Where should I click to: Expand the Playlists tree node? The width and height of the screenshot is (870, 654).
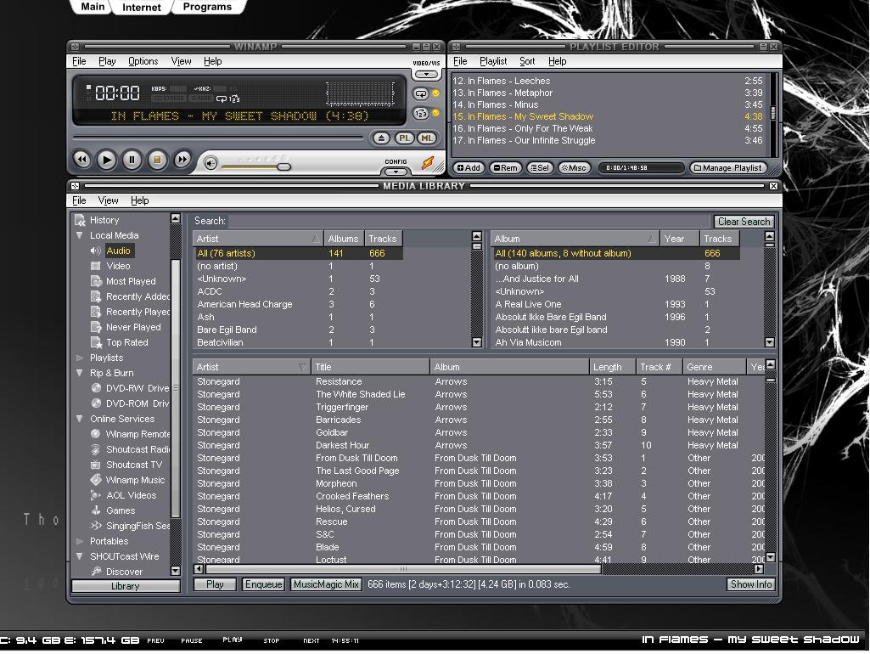click(x=80, y=358)
